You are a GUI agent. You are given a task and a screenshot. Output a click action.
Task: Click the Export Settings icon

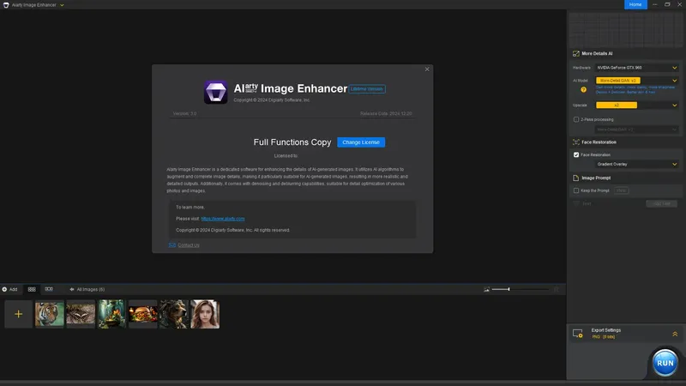click(x=577, y=334)
